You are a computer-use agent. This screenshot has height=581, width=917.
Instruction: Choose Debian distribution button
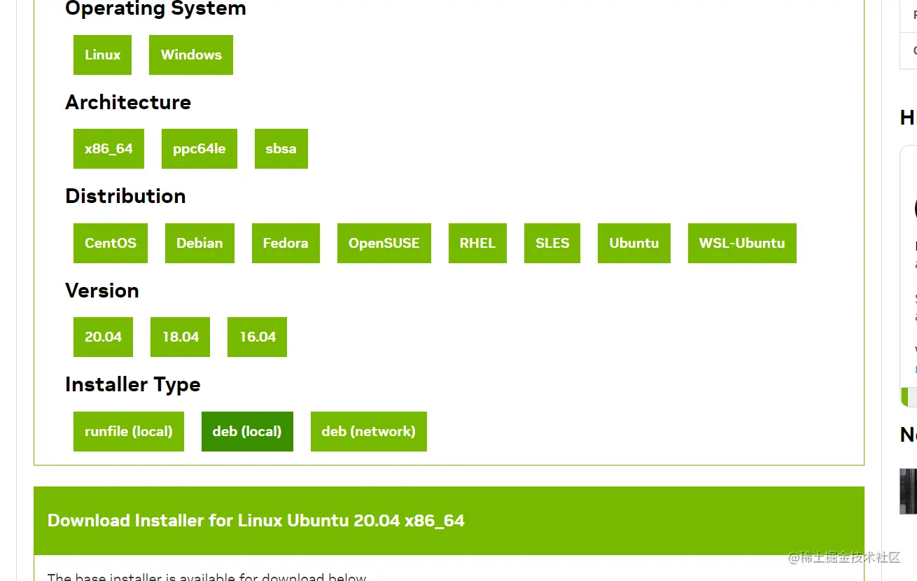click(x=199, y=243)
